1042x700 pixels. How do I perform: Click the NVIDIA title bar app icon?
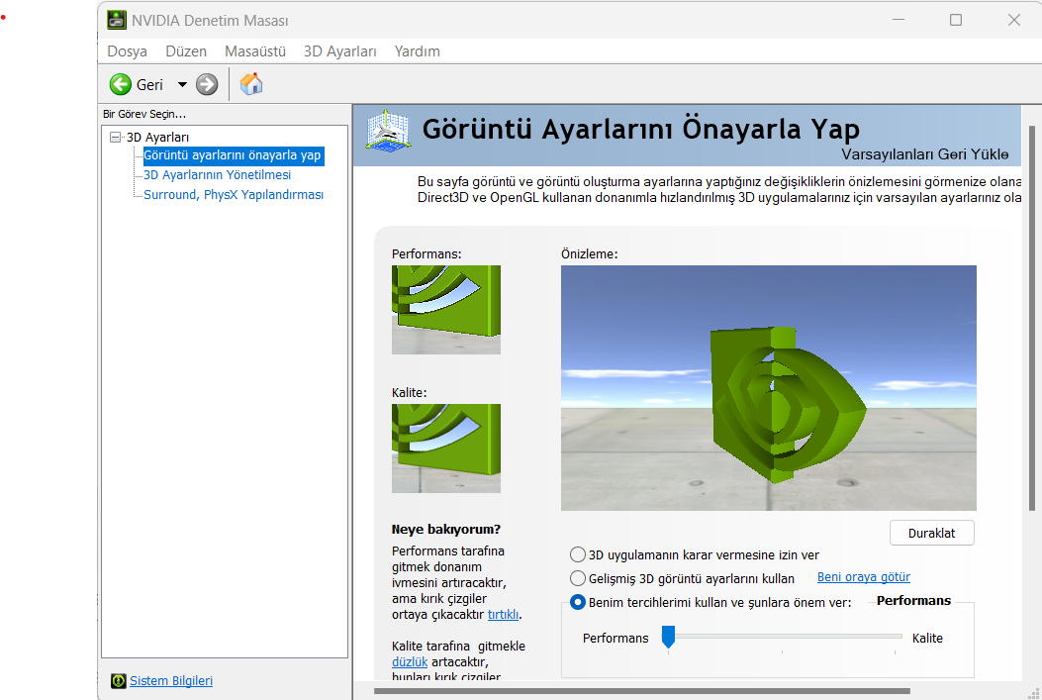click(117, 20)
